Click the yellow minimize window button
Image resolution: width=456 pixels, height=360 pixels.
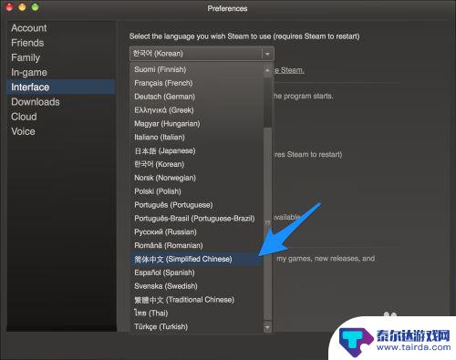22,7
